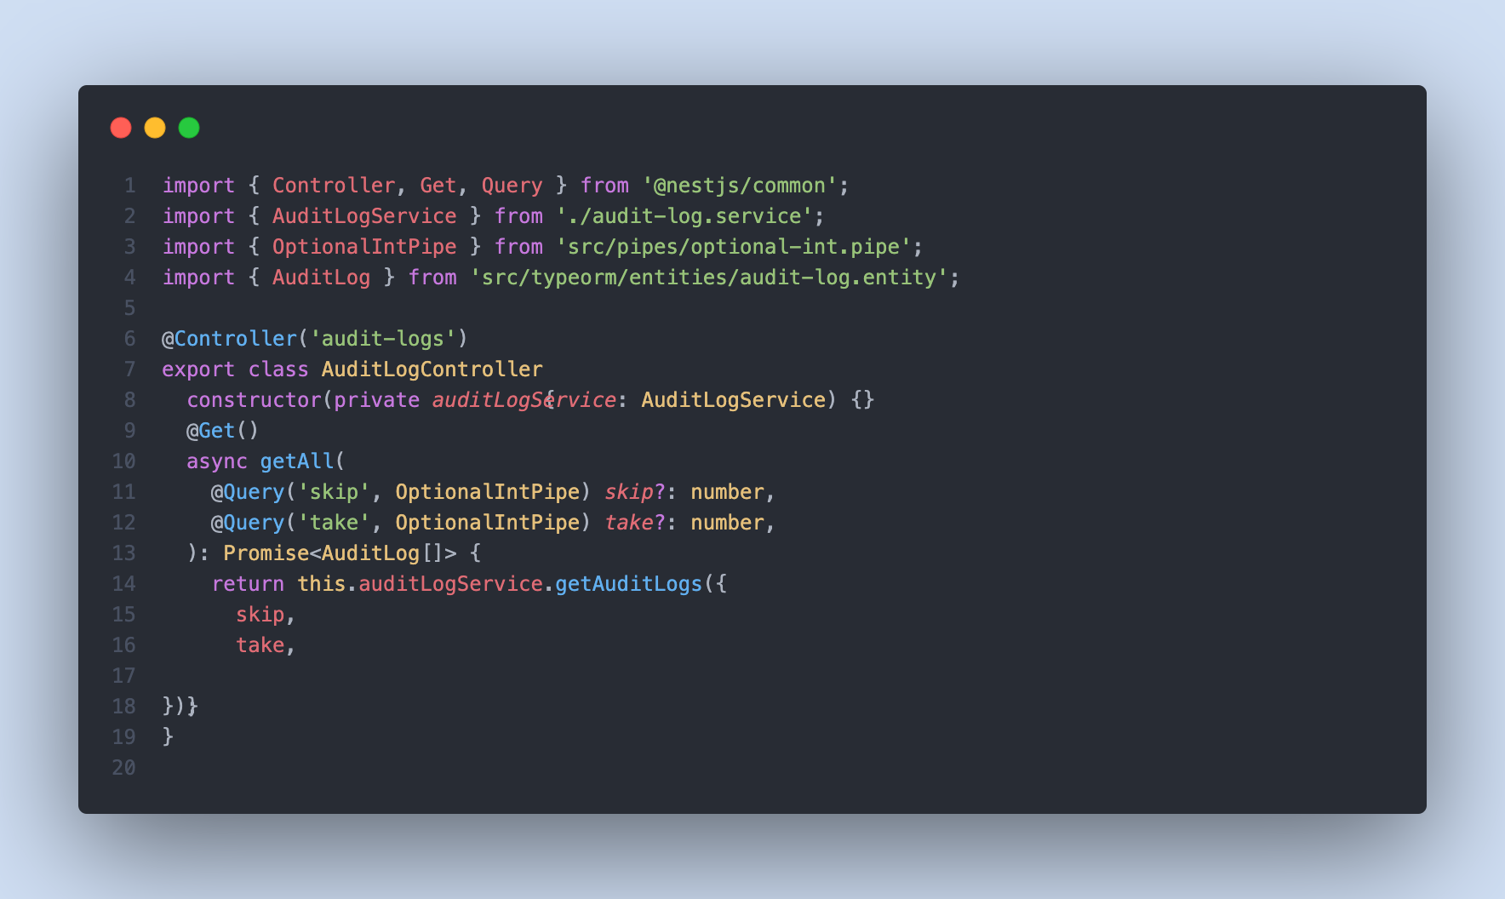The width and height of the screenshot is (1505, 899).
Task: Click the skip property on line 15
Action: pos(260,615)
